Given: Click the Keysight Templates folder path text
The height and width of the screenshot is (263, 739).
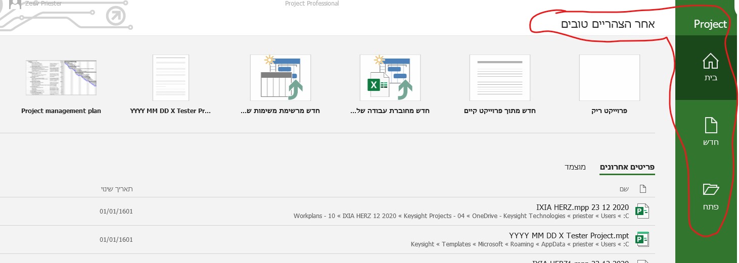Looking at the screenshot, I should point(520,244).
